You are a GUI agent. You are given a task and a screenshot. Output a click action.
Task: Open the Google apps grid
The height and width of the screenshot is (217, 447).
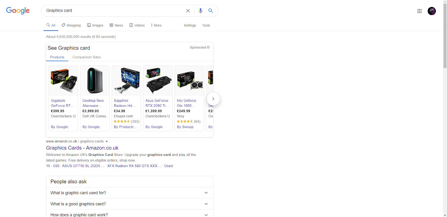tap(419, 11)
